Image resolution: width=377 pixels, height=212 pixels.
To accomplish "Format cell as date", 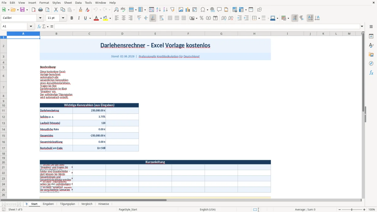I will pyautogui.click(x=215, y=18).
